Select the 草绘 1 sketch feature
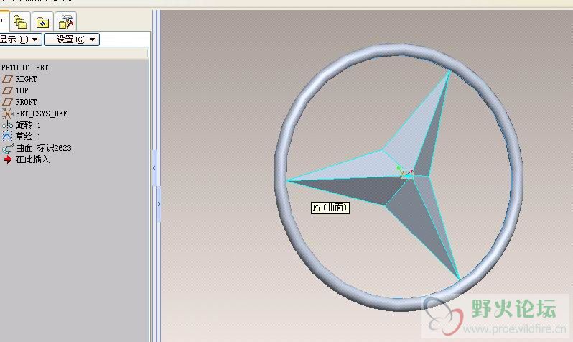The height and width of the screenshot is (342, 573). pos(28,137)
